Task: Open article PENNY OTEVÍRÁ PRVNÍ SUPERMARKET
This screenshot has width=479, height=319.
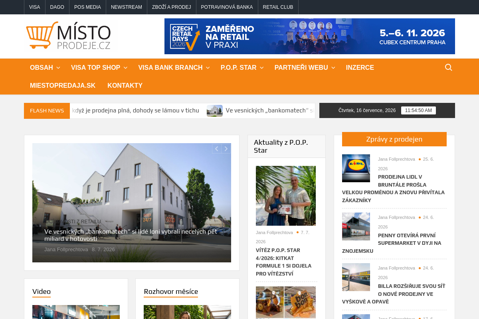Action: pos(392,243)
